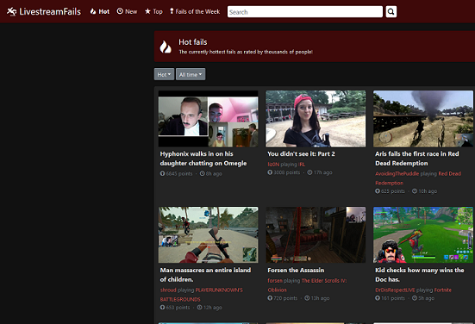Click clock icon next to 8h ago

click(202, 173)
